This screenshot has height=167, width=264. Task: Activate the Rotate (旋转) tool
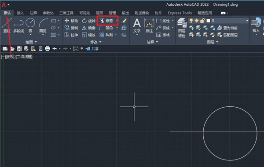89,21
